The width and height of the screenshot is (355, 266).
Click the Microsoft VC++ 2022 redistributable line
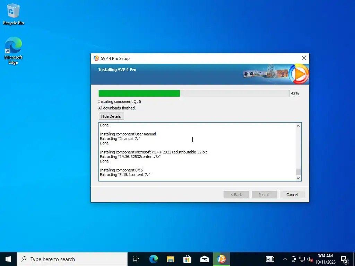(x=153, y=152)
